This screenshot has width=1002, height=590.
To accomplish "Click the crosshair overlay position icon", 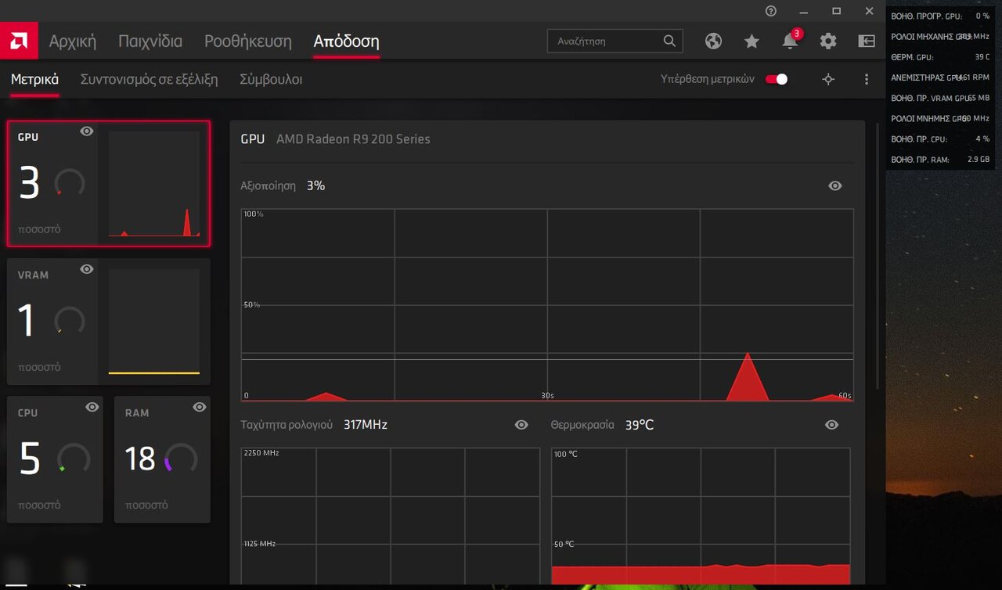I will 828,79.
